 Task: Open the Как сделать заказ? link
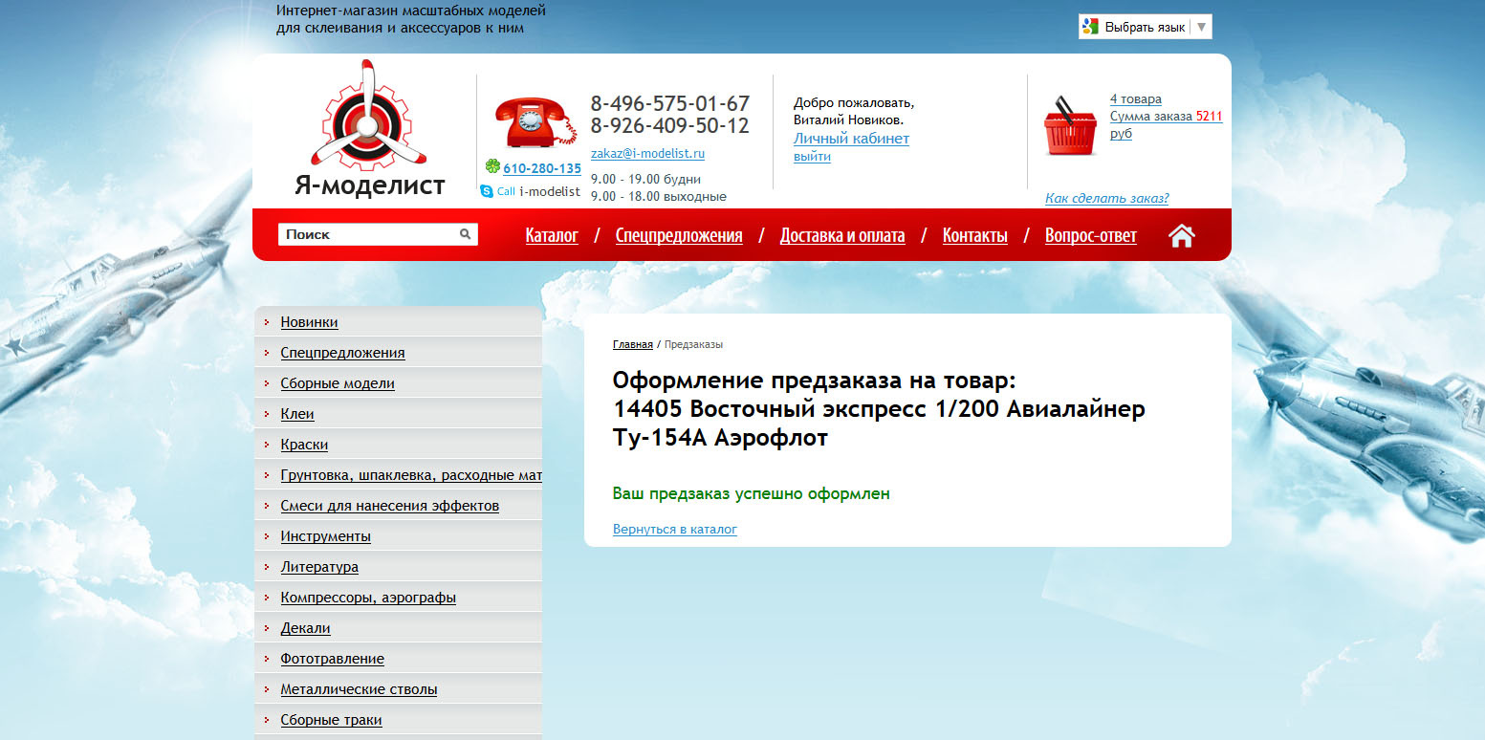click(x=1106, y=198)
